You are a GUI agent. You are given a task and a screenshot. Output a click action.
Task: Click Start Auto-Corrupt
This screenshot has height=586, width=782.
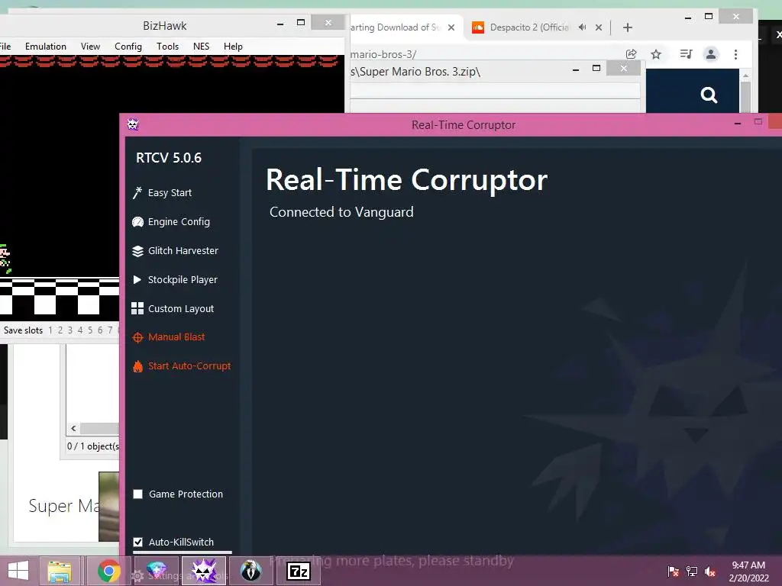click(x=182, y=366)
